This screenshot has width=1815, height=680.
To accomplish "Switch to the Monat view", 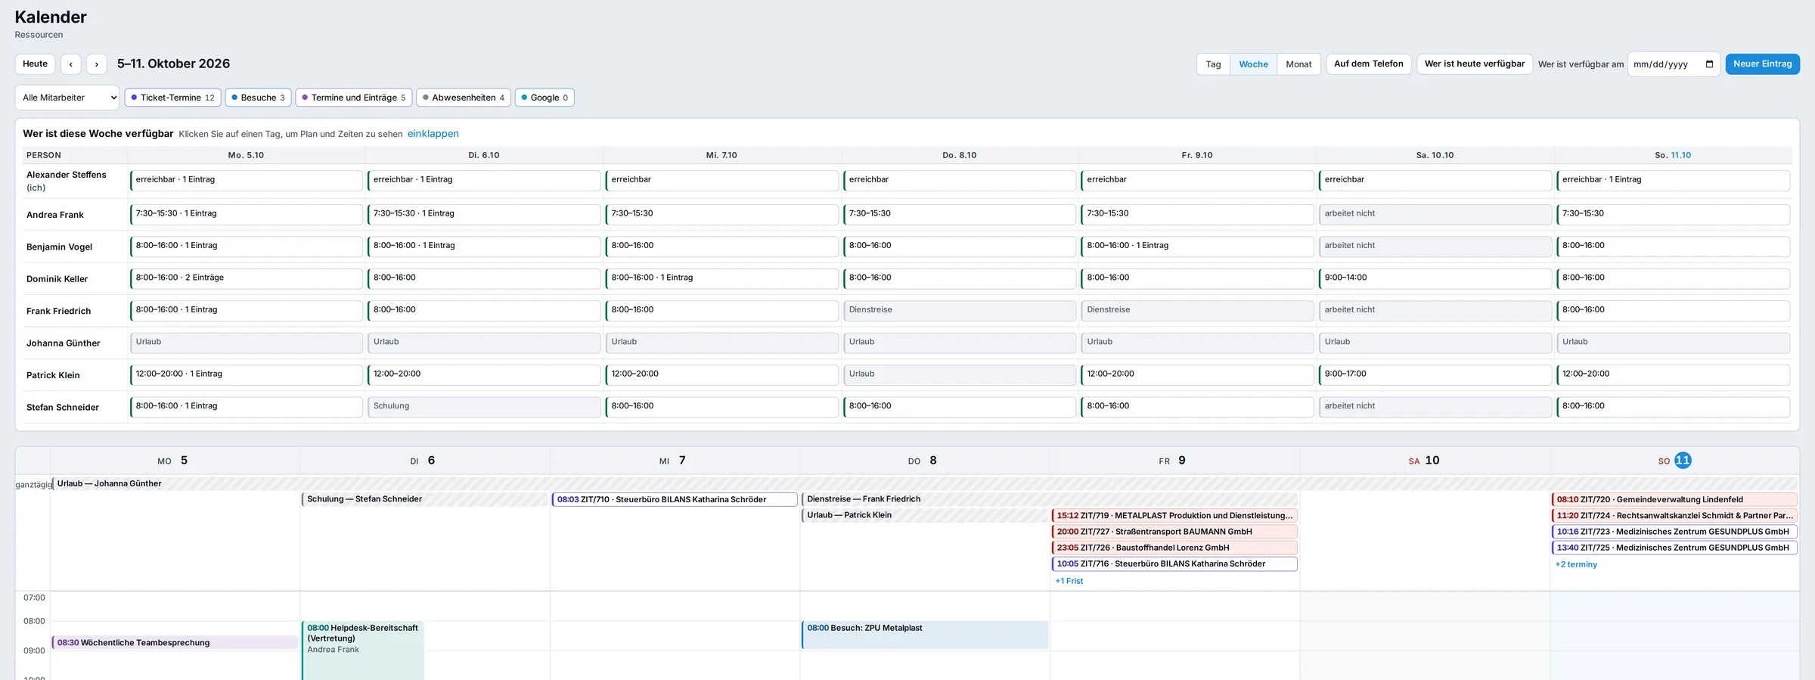I will coord(1298,64).
